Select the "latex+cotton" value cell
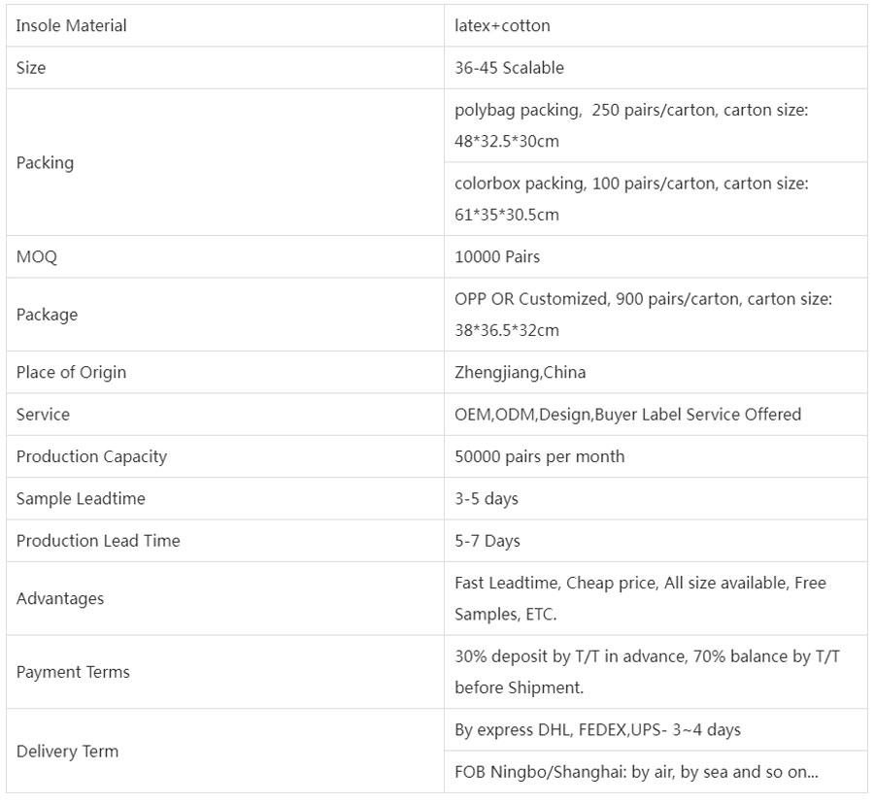The image size is (874, 804). (502, 26)
